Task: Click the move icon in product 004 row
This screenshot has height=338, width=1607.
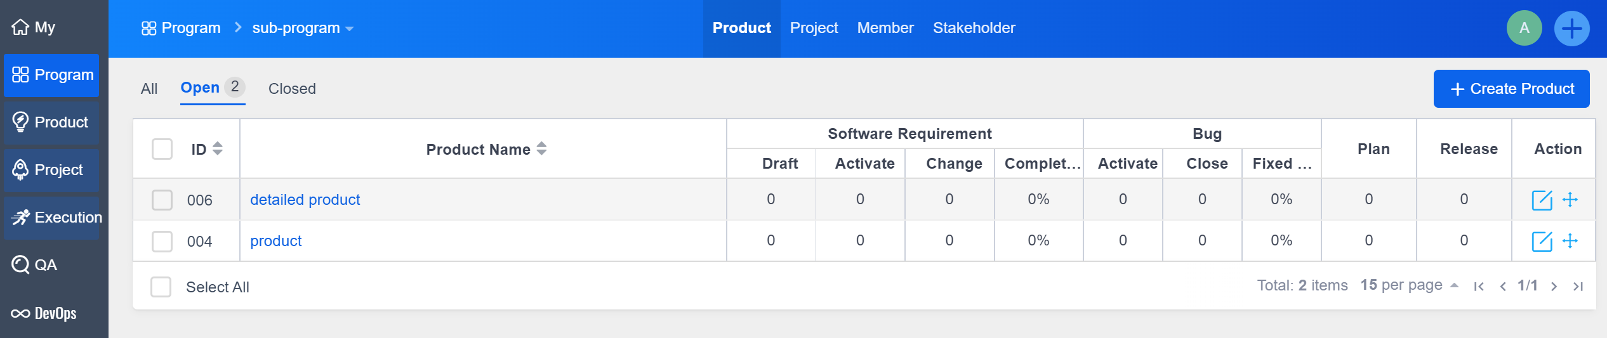Action: pyautogui.click(x=1570, y=241)
